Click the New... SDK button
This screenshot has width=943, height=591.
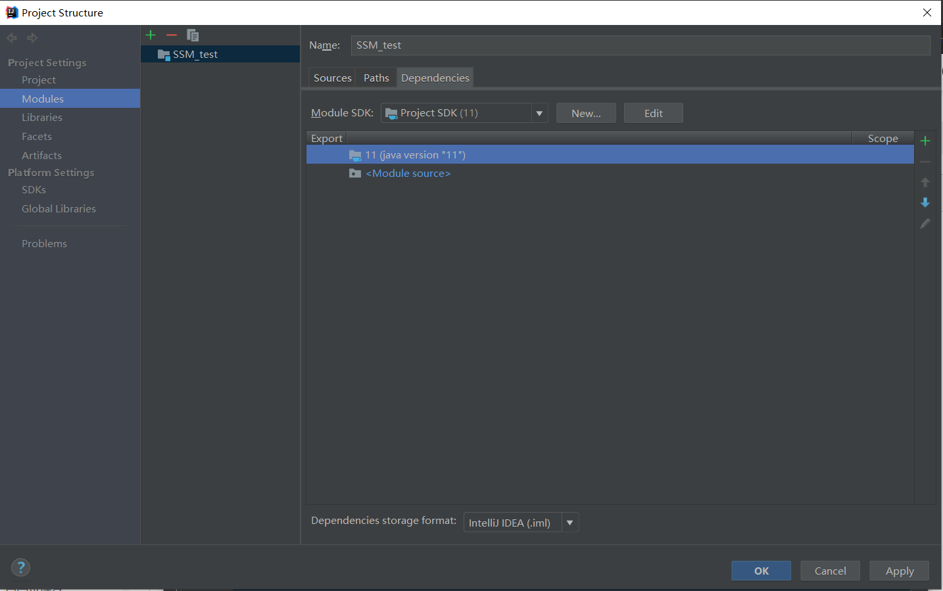coord(586,113)
